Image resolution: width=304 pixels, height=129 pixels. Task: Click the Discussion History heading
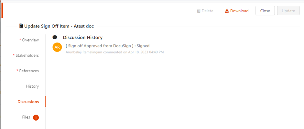click(83, 37)
